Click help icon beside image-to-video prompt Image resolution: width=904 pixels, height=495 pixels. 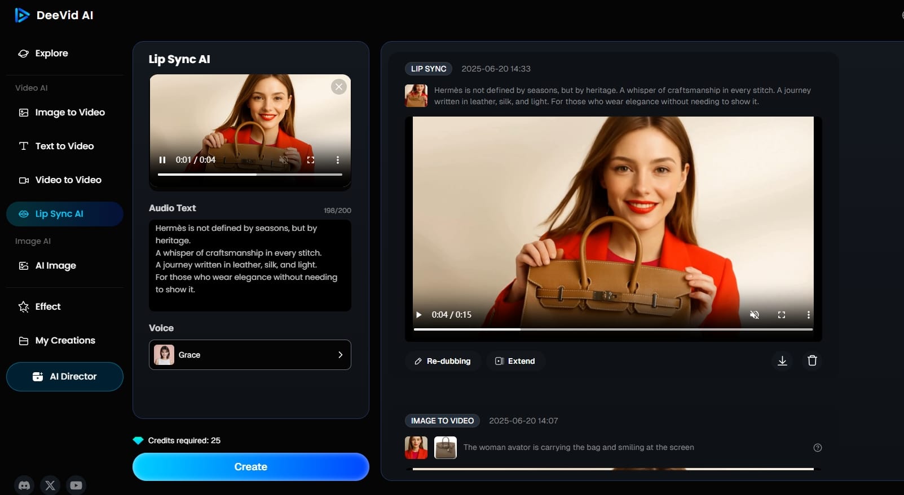point(818,448)
